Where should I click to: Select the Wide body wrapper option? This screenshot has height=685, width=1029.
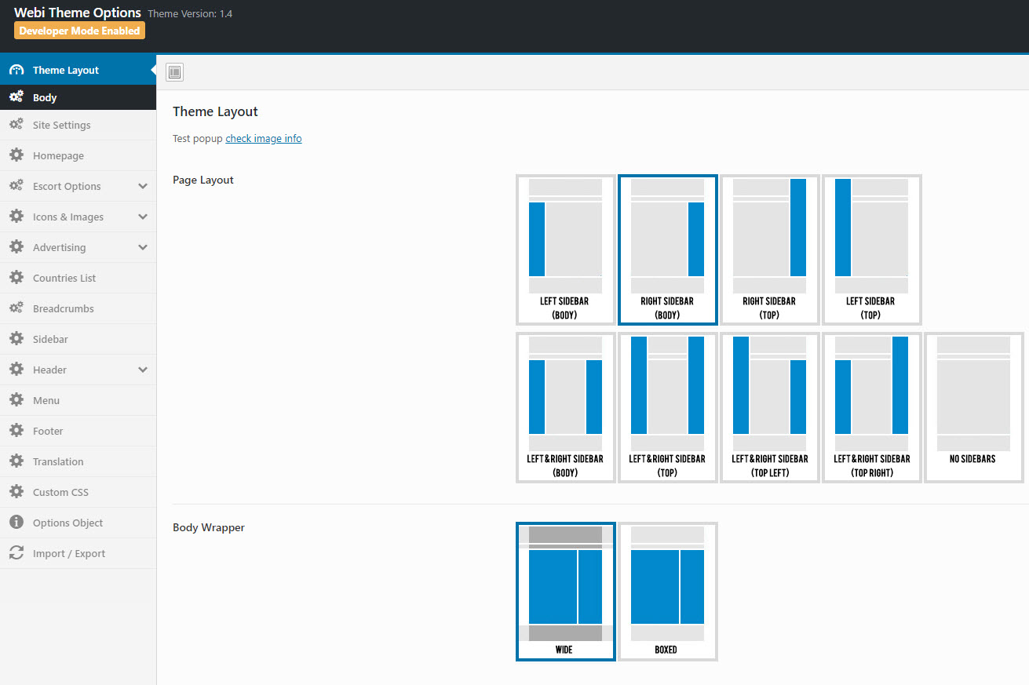pyautogui.click(x=565, y=592)
